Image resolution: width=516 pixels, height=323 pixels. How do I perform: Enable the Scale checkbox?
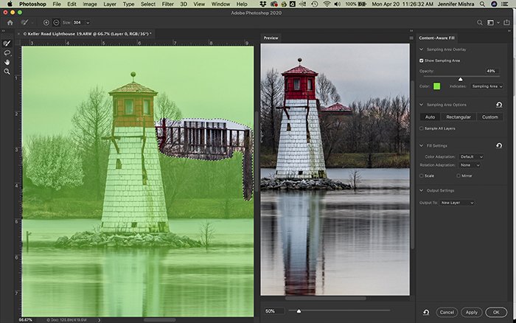coord(421,176)
